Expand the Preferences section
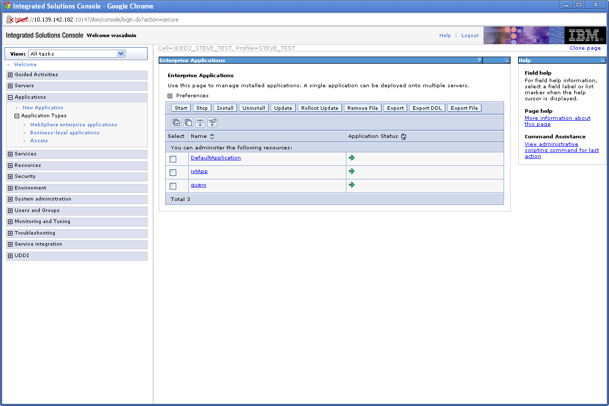609x406 pixels. pyautogui.click(x=170, y=96)
